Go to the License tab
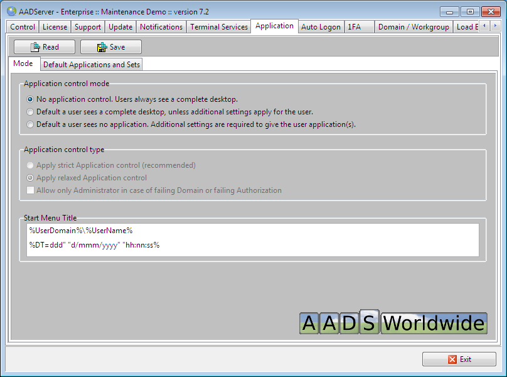507x377 pixels. [55, 27]
